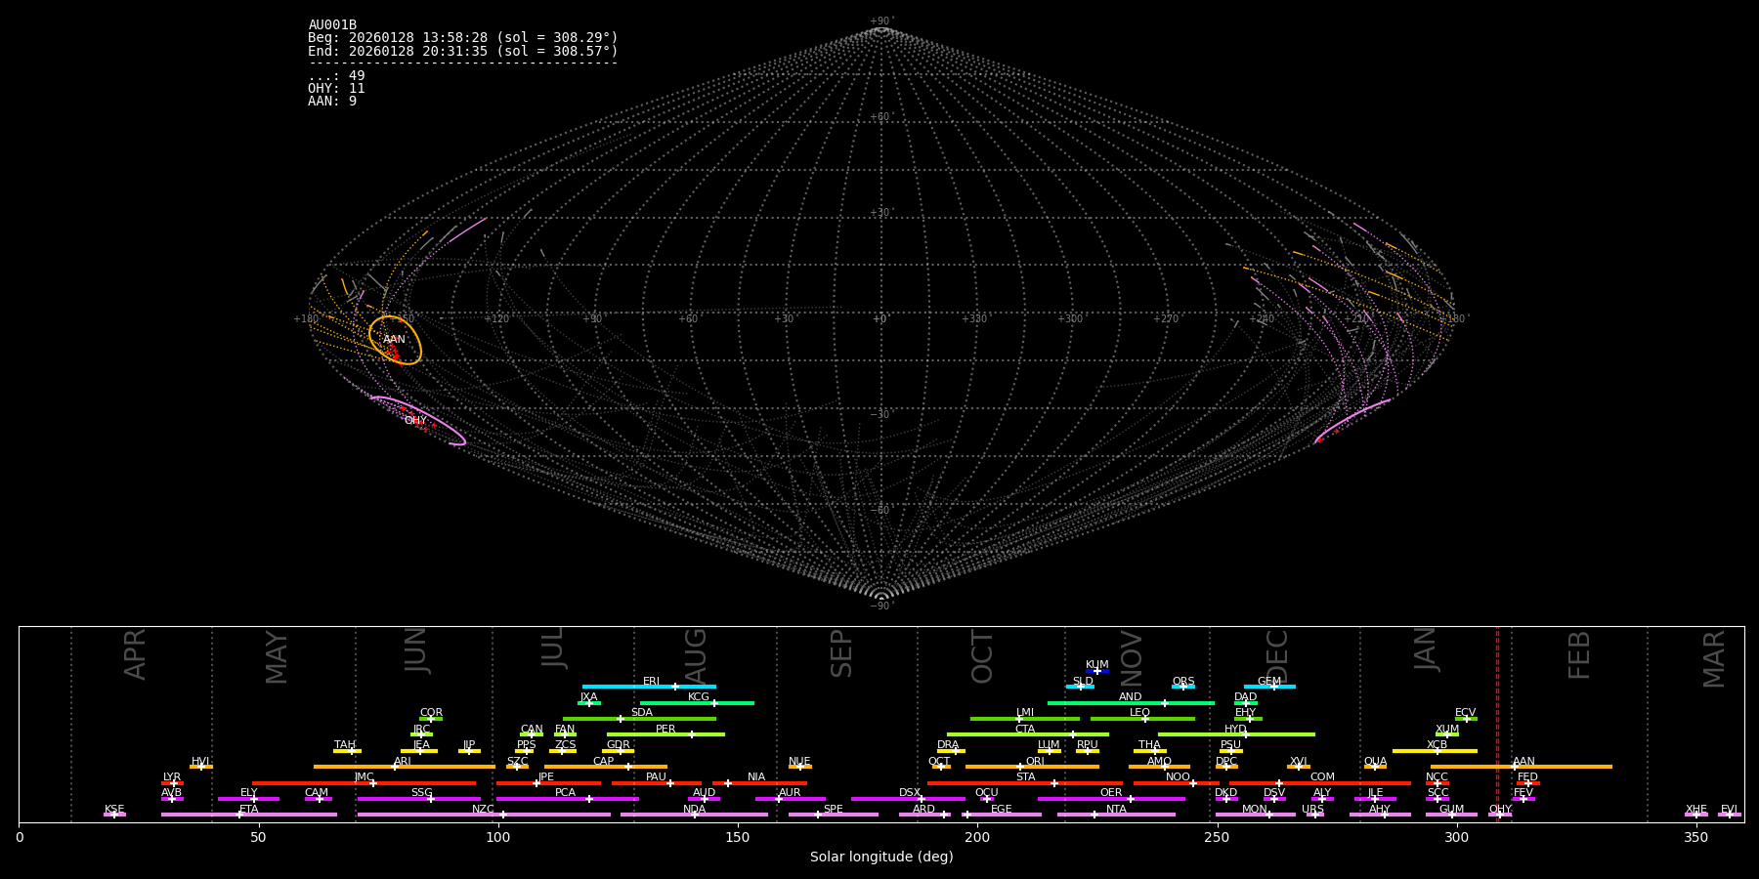The image size is (1759, 879).
Task: Click the 150 tick on solar longitude axis
Action: click(738, 837)
